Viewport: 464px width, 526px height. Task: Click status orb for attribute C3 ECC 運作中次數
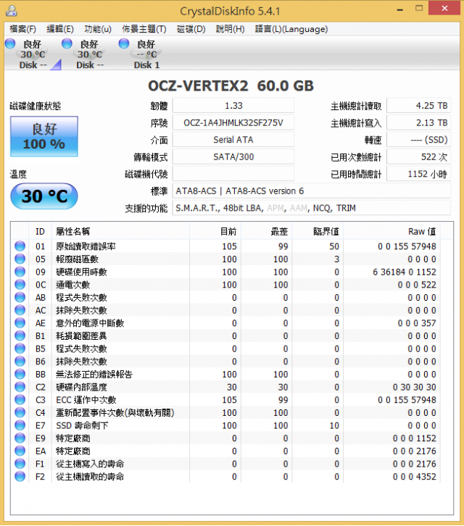(20, 399)
